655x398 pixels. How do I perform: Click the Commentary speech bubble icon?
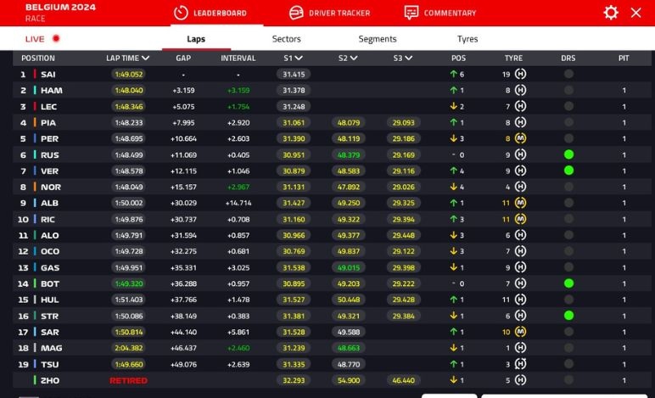411,13
